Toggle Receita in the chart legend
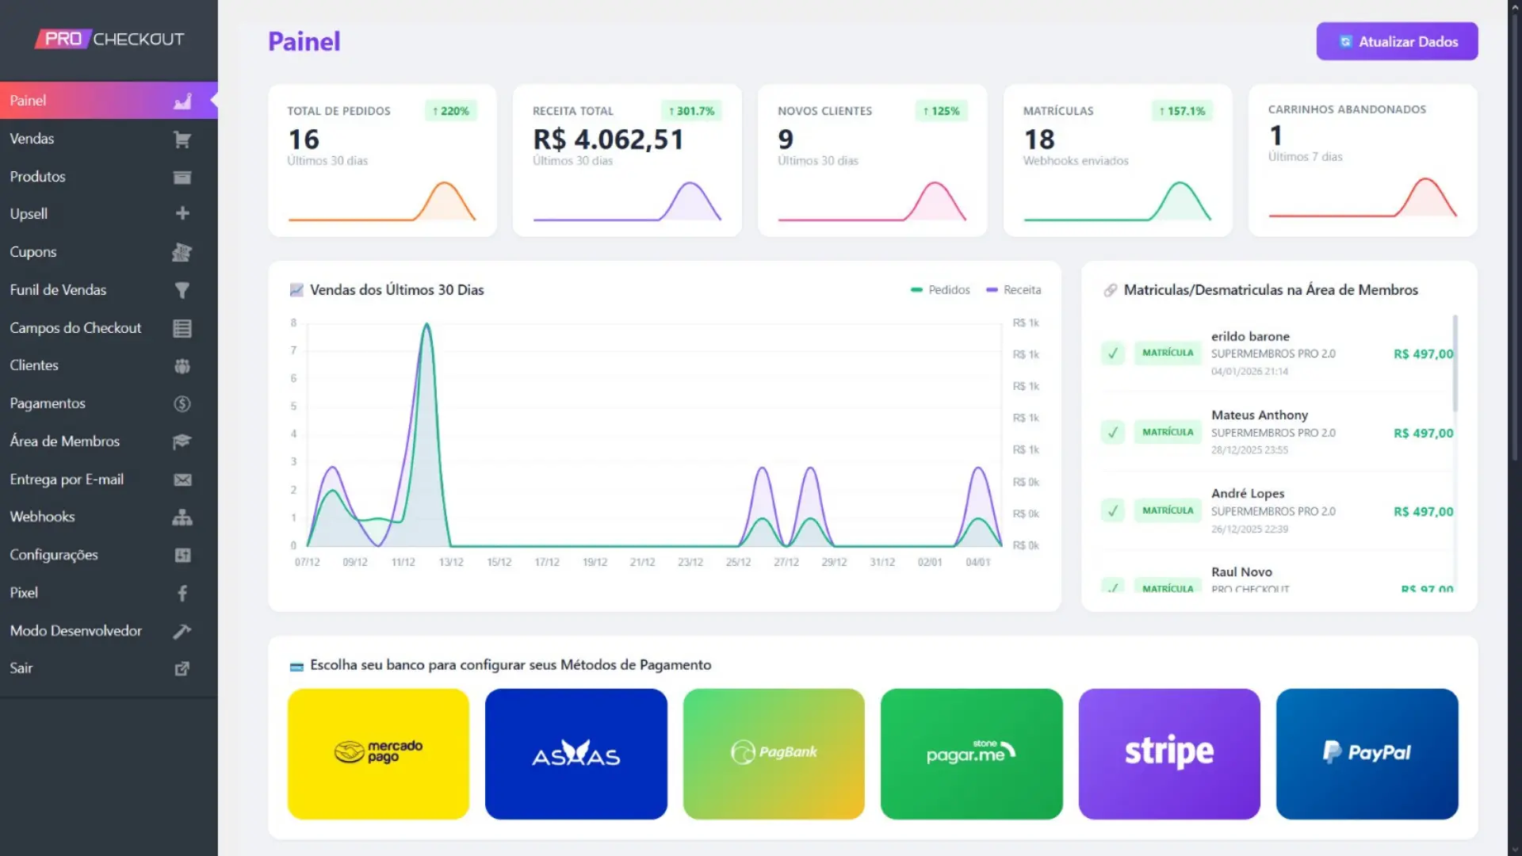Screen dimensions: 1522x856 [1014, 290]
